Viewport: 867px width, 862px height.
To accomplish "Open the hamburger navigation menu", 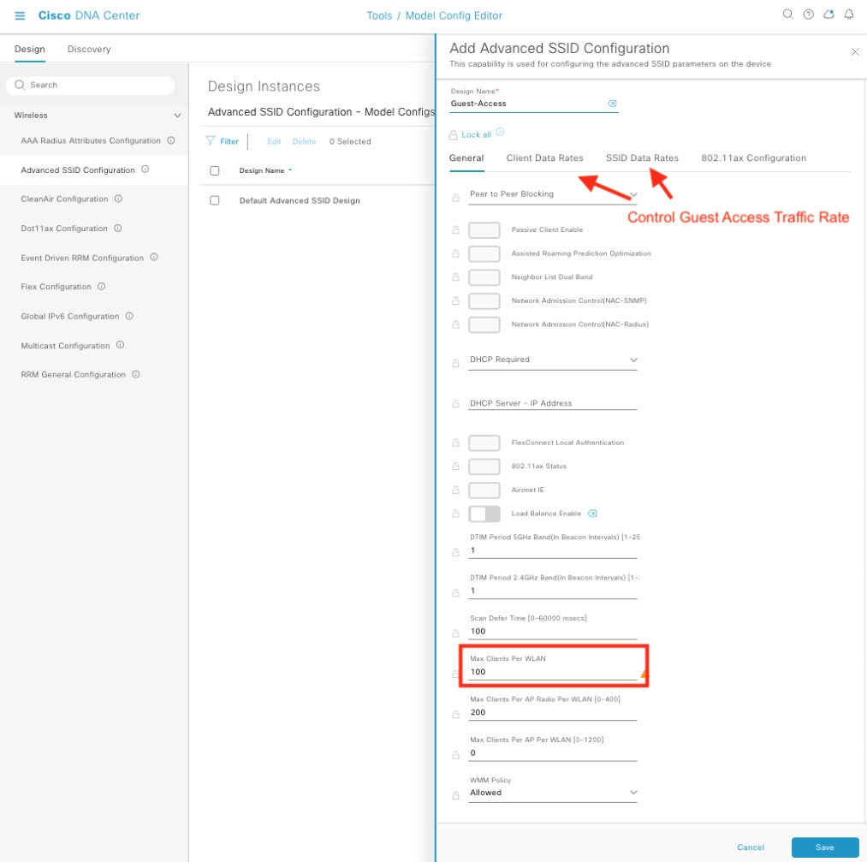I will tap(20, 14).
